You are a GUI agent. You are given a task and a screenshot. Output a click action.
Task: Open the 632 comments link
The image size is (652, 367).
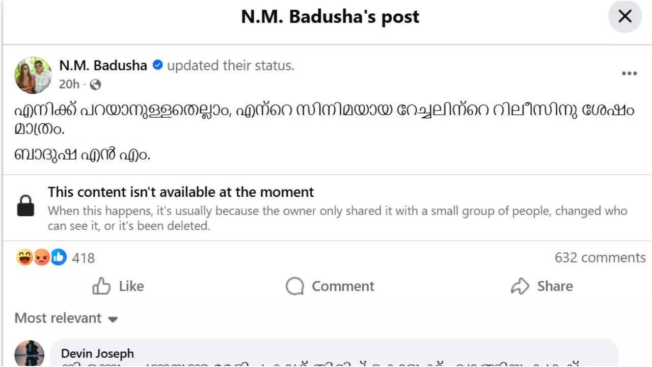pyautogui.click(x=600, y=258)
